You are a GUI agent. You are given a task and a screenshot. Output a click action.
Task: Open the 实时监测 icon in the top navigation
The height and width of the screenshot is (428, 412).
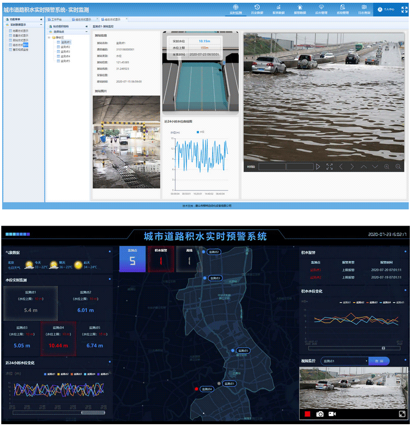click(235, 9)
